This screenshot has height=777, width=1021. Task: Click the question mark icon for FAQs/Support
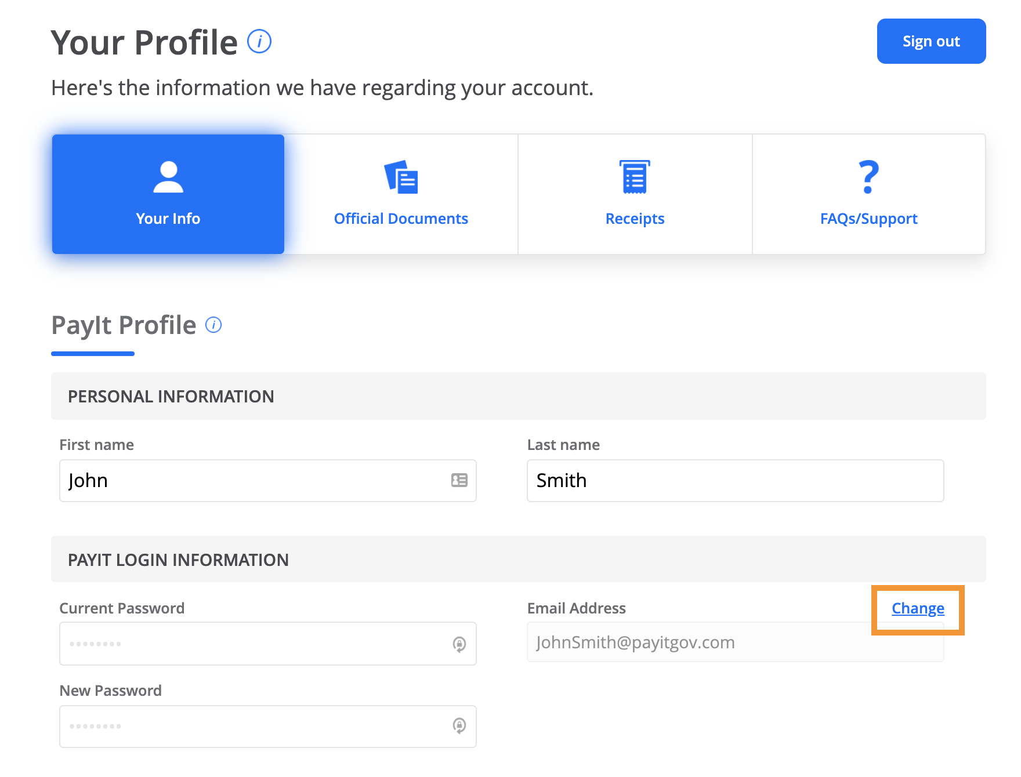click(867, 177)
